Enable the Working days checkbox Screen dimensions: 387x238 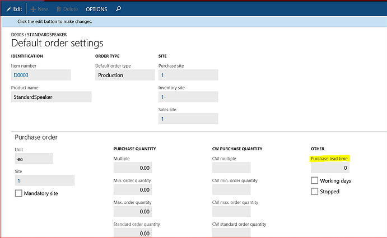(x=314, y=180)
